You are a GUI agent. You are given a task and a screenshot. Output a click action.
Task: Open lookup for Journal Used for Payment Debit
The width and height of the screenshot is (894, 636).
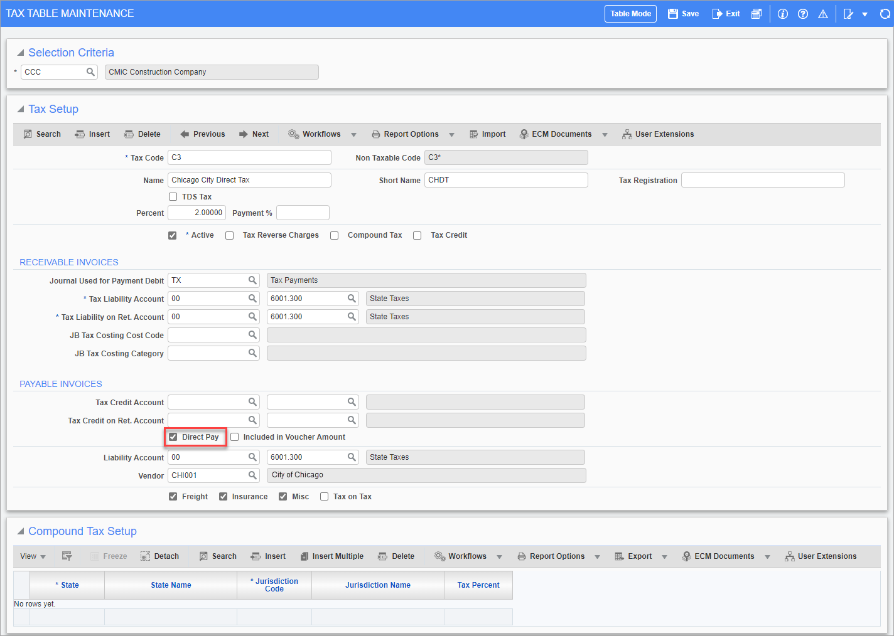[252, 280]
